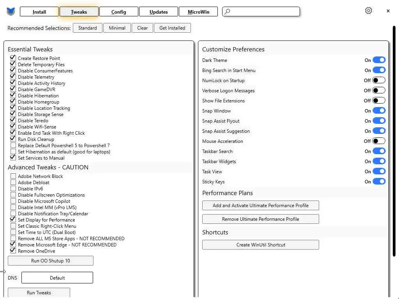Image resolution: width=399 pixels, height=299 pixels.
Task: Focus the search input field
Action: point(261,11)
